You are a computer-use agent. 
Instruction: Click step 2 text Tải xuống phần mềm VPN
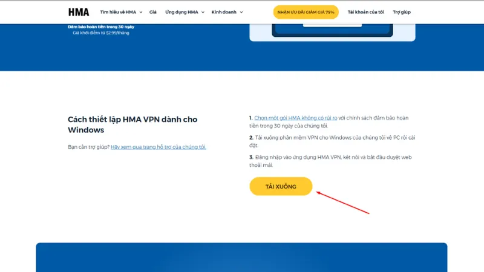332,141
